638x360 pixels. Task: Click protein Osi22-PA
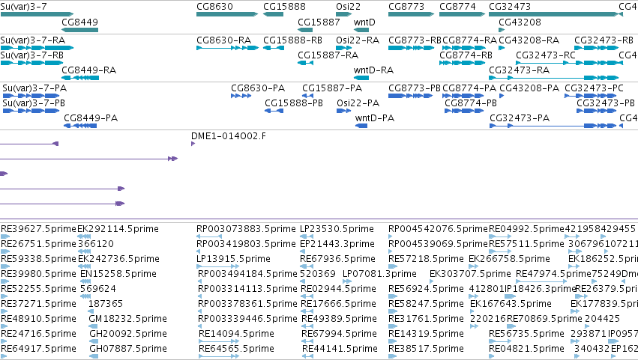pos(358,103)
